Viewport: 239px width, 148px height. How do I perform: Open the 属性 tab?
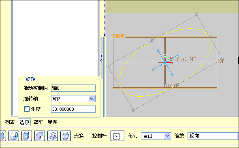[x=52, y=122]
